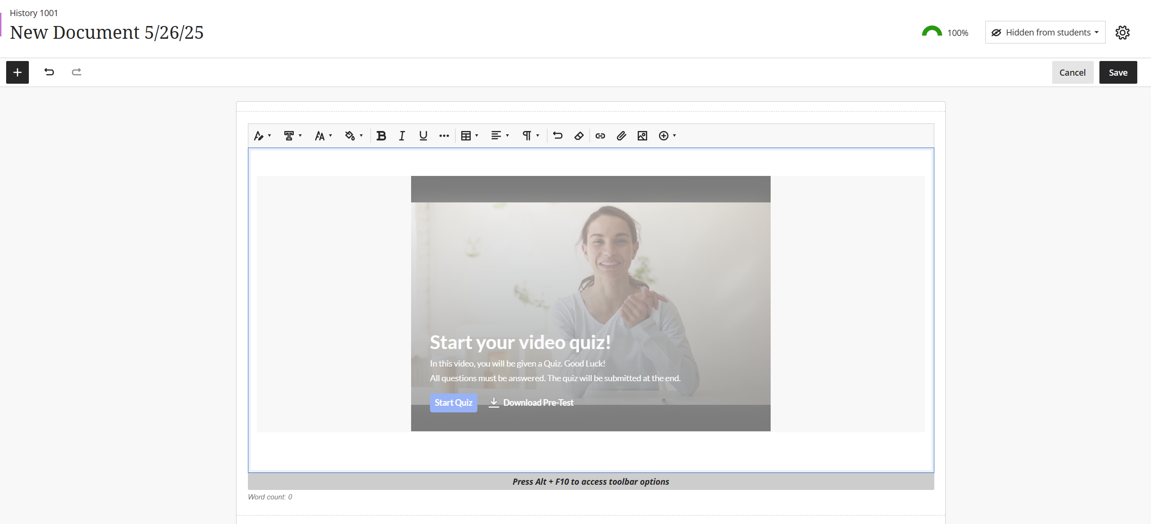Open the text style dropdown
This screenshot has height=524, width=1151.
click(x=262, y=136)
